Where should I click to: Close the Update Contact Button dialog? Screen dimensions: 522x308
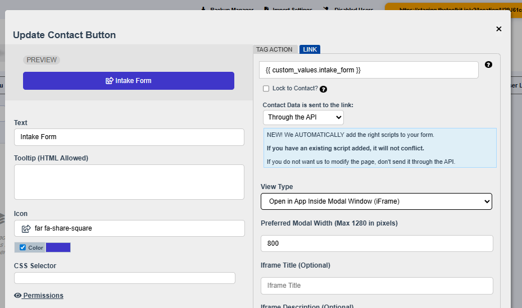tap(499, 29)
